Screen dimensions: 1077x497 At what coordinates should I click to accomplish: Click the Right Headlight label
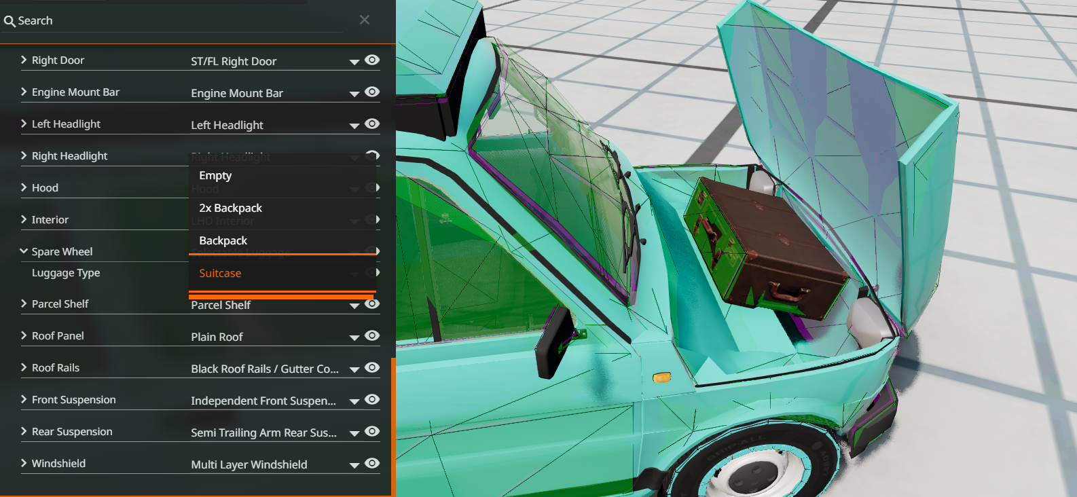69,155
